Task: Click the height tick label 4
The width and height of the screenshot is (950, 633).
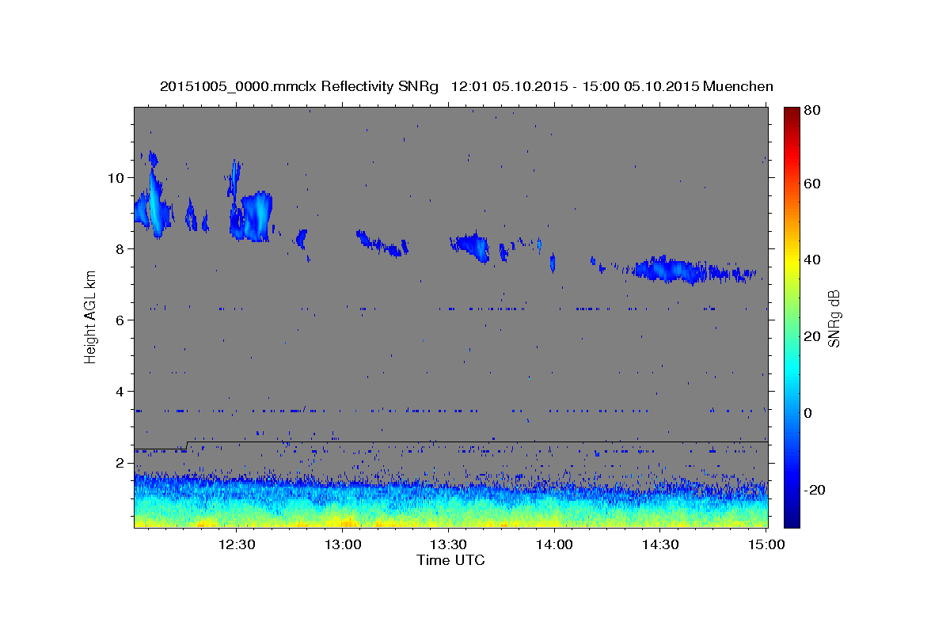Action: pyautogui.click(x=121, y=391)
